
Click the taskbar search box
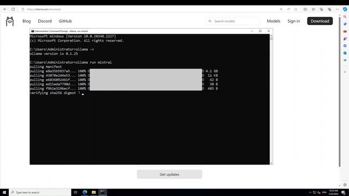pyautogui.click(x=40, y=192)
